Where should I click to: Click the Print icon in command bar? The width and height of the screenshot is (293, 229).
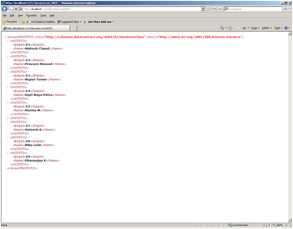pyautogui.click(x=244, y=28)
